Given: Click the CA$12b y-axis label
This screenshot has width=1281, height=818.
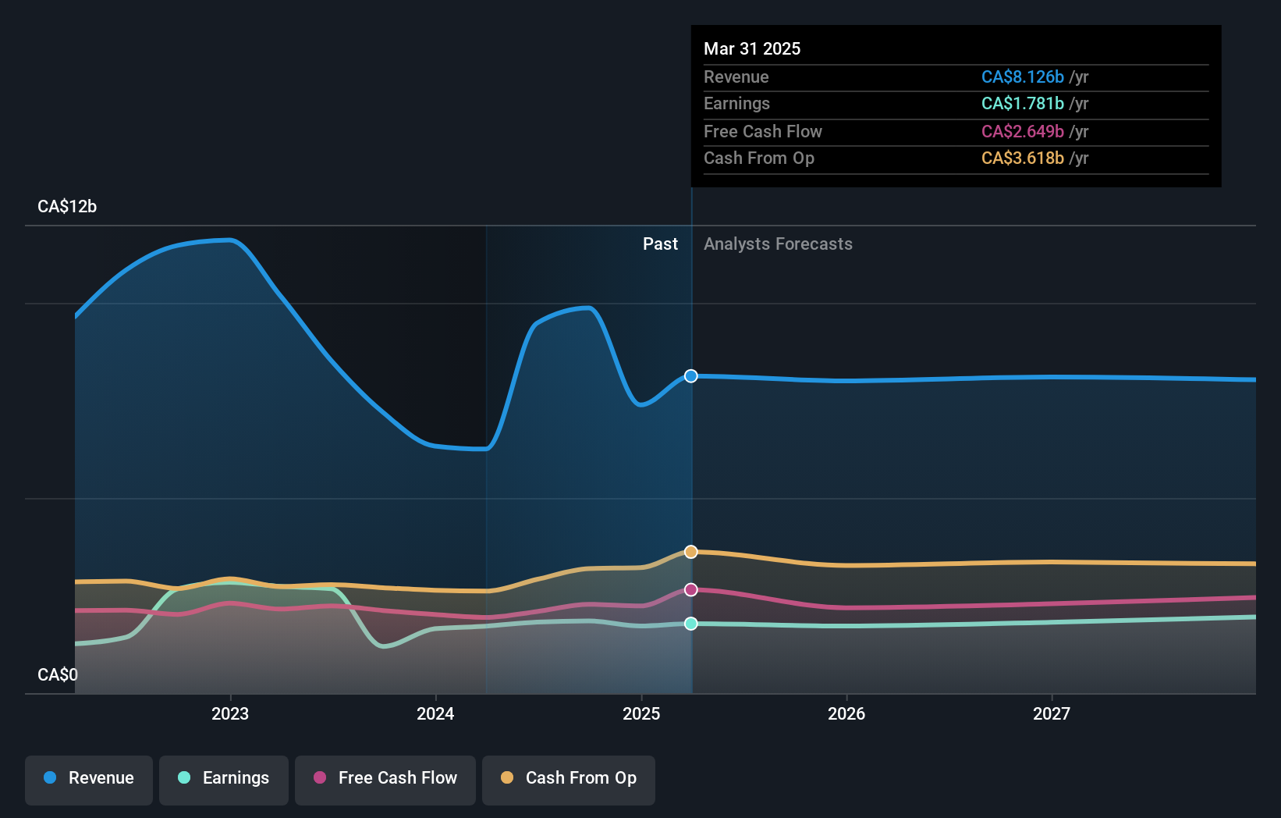Looking at the screenshot, I should pos(67,206).
